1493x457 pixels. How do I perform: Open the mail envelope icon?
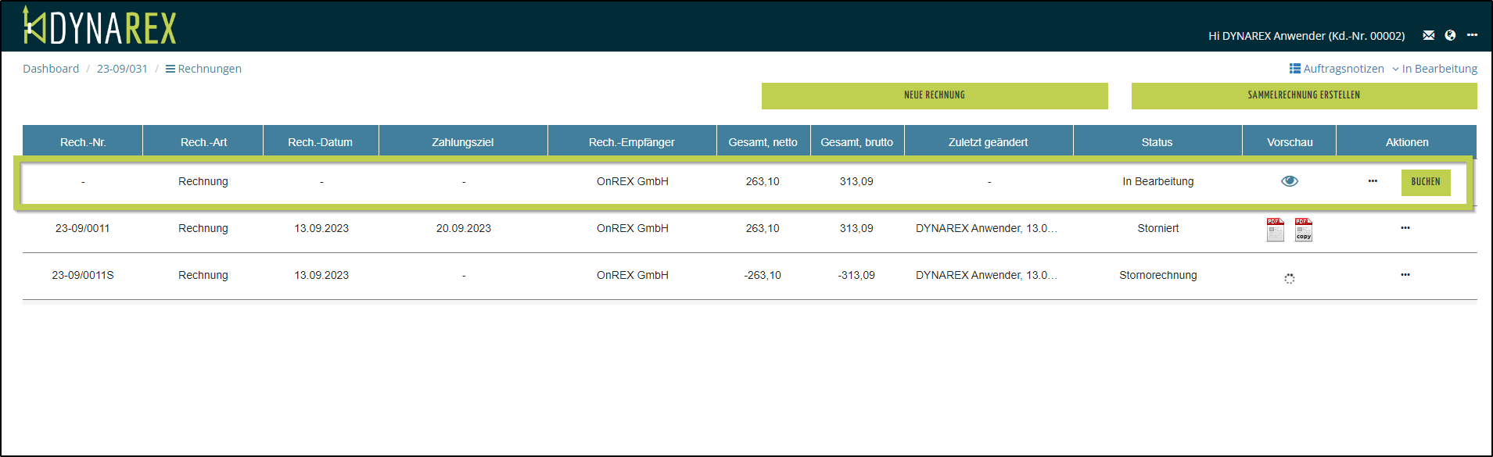(1428, 35)
